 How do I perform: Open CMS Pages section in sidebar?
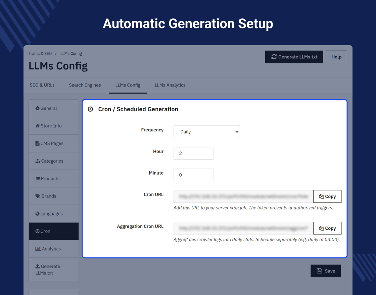click(54, 143)
